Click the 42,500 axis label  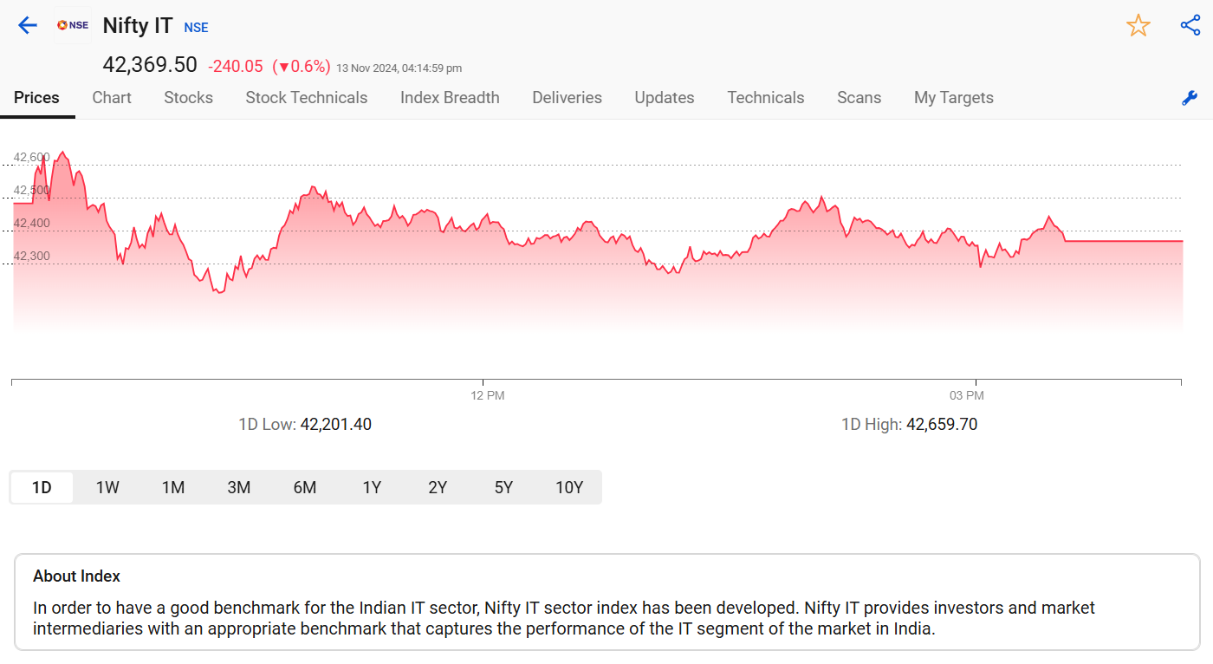(x=32, y=190)
